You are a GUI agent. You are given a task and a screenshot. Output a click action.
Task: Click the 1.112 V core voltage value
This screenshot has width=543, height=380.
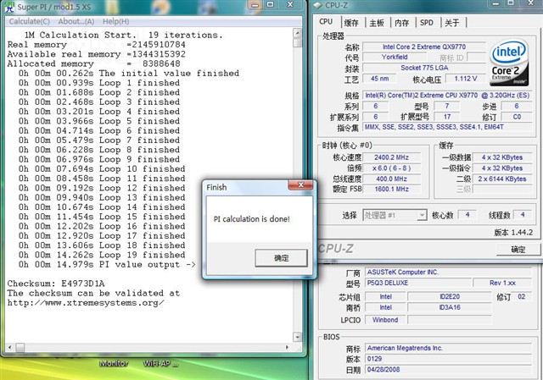click(466, 79)
